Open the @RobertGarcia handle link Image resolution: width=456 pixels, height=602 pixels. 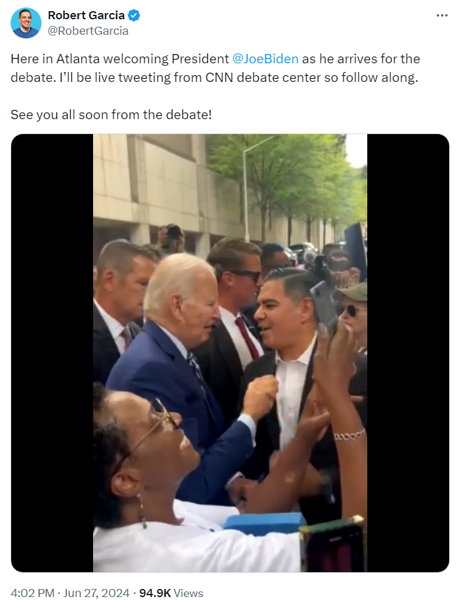88,30
